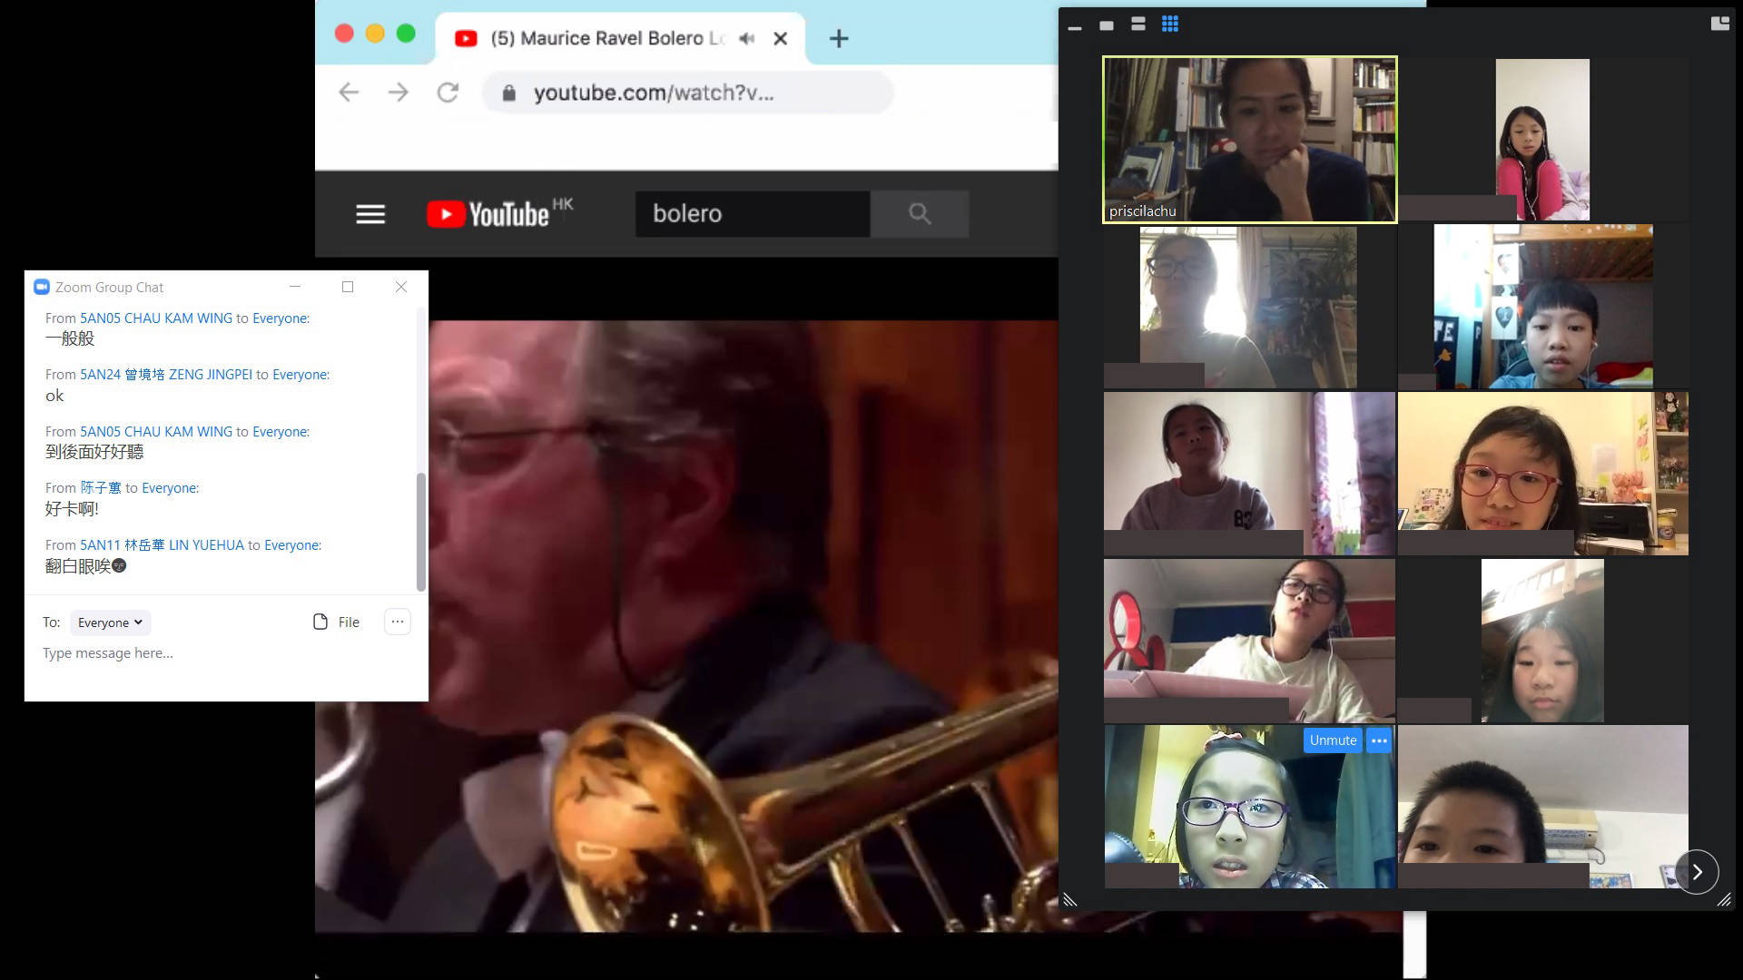The height and width of the screenshot is (980, 1743).
Task: Switch Zoom to grid gallery view
Action: click(x=1170, y=24)
